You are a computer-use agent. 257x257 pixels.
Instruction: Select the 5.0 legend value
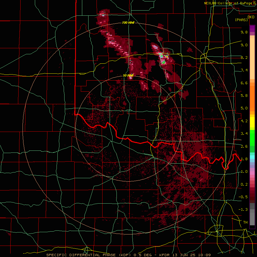pyautogui.click(x=244, y=108)
